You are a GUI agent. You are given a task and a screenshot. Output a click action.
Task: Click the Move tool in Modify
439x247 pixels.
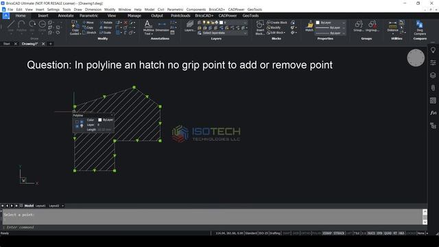(88, 23)
